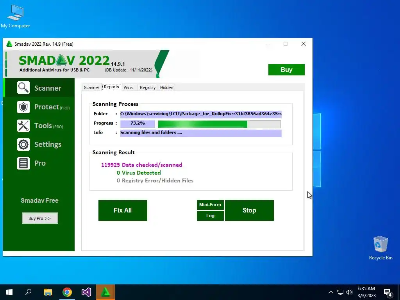The image size is (400, 300).
Task: Click the green Buy button
Action: point(286,70)
